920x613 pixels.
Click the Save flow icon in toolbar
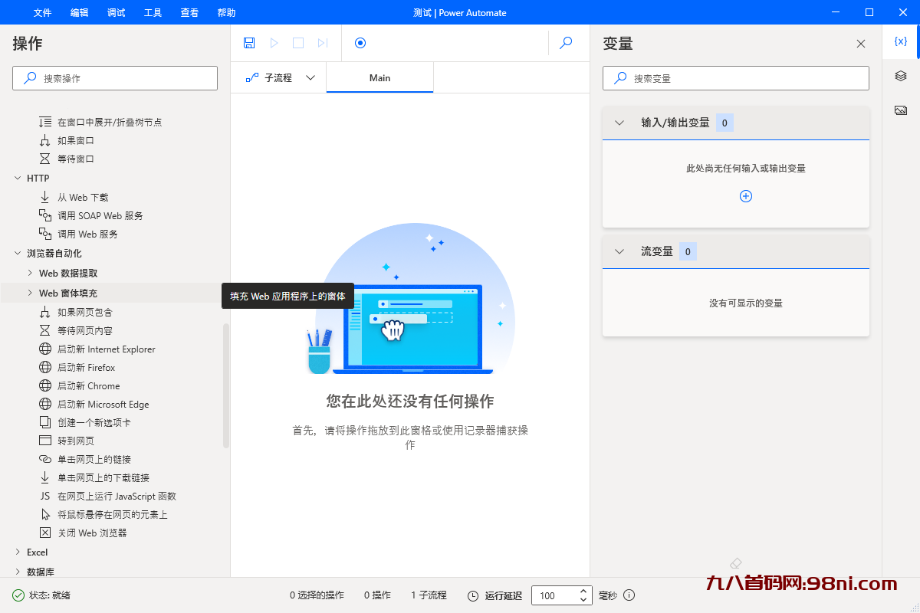point(249,43)
